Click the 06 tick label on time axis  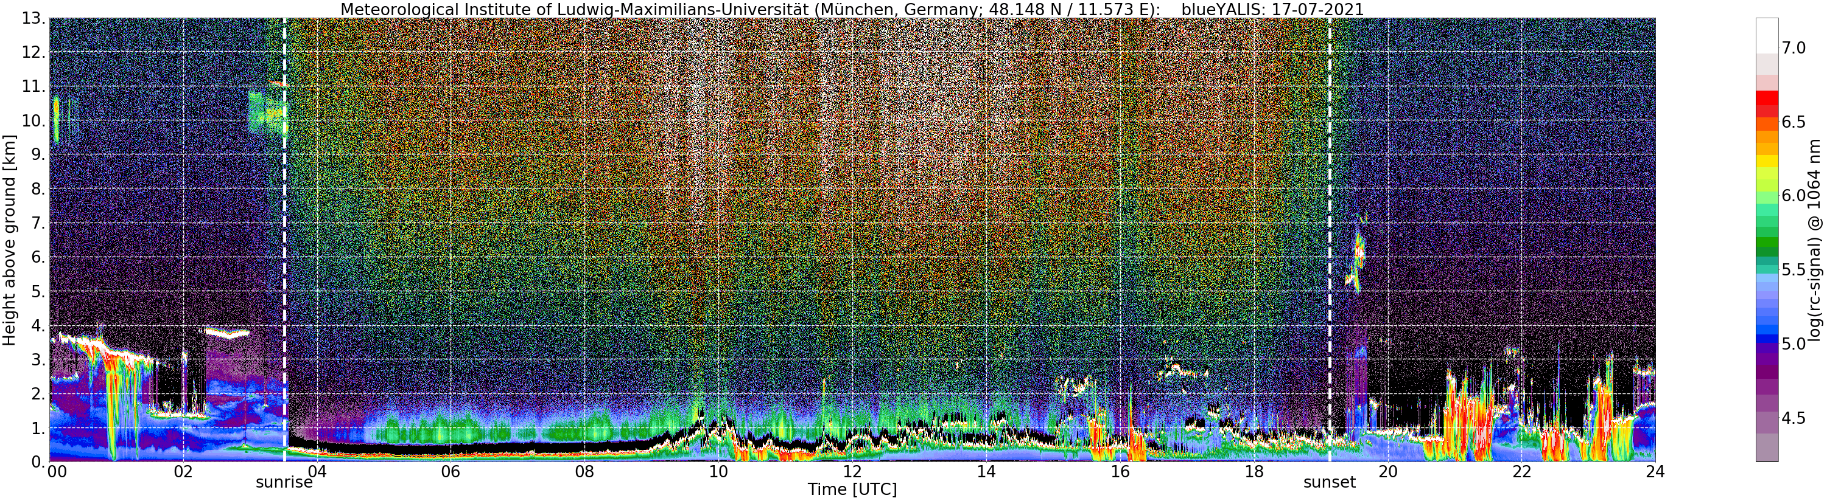click(x=451, y=472)
